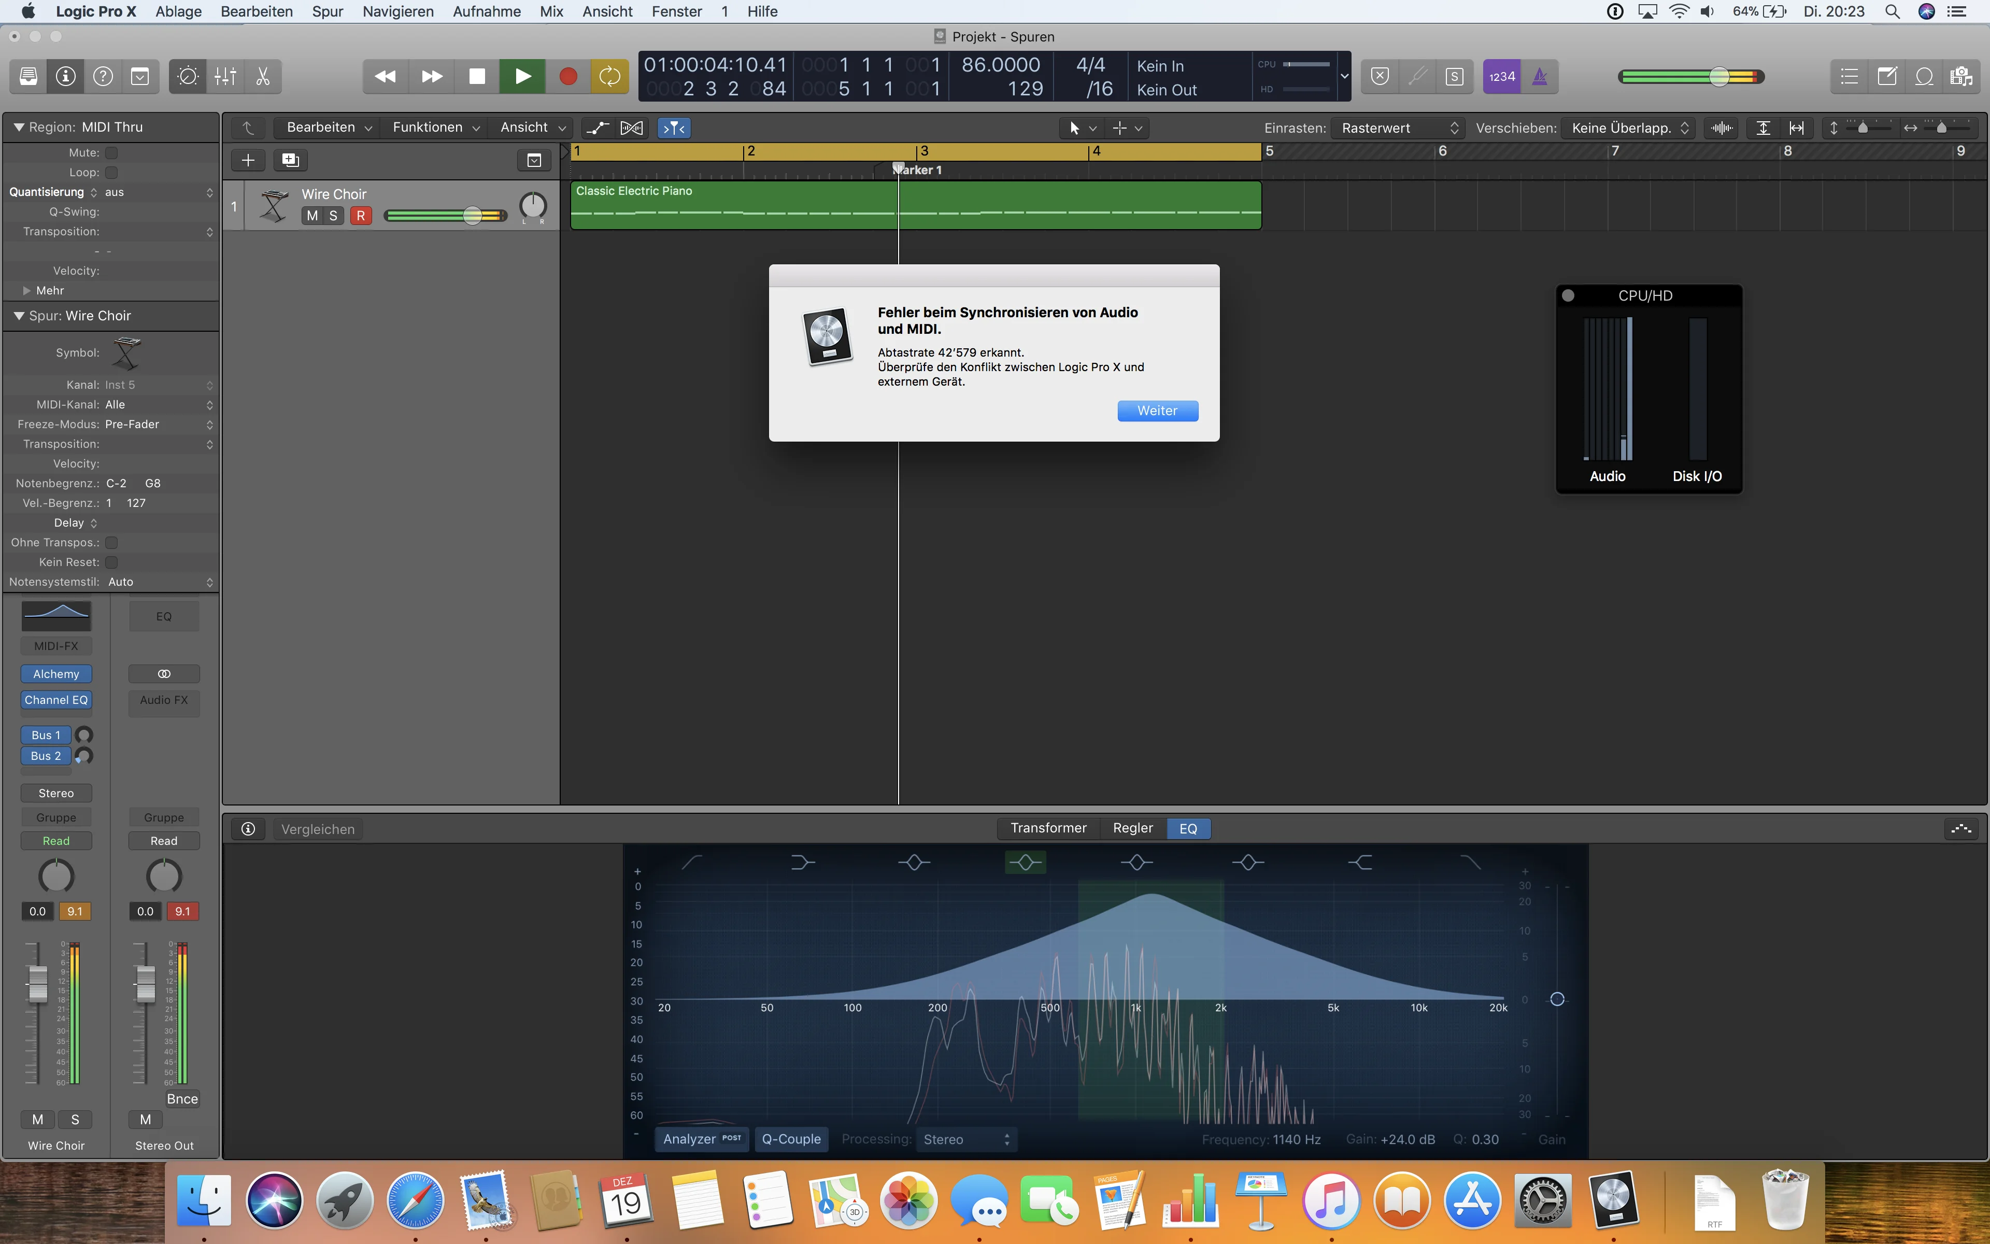Viewport: 1990px width, 1244px height.
Task: Add a new track with plus button
Action: pyautogui.click(x=248, y=160)
